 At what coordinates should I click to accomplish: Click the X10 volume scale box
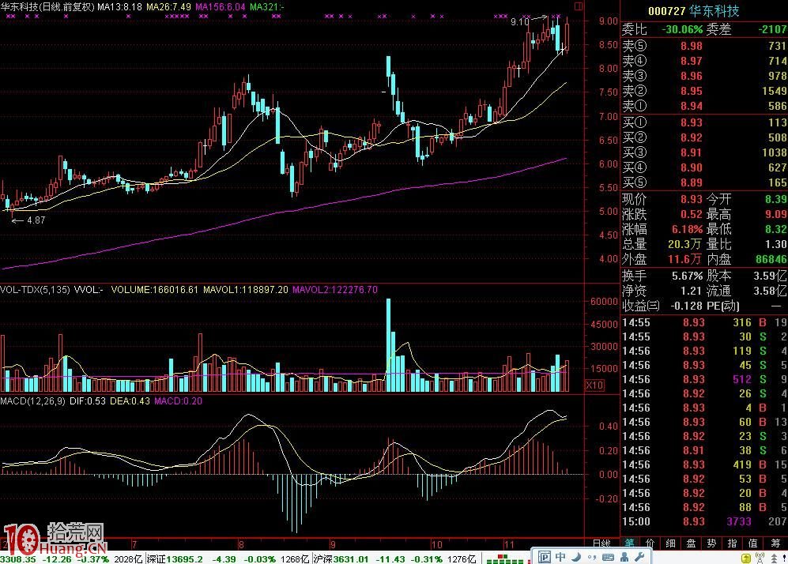(x=594, y=385)
